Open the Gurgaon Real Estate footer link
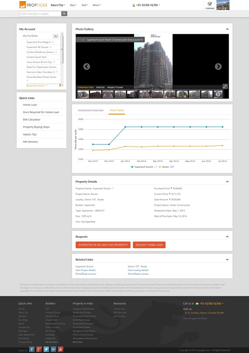249x353 pixels. coord(83,309)
